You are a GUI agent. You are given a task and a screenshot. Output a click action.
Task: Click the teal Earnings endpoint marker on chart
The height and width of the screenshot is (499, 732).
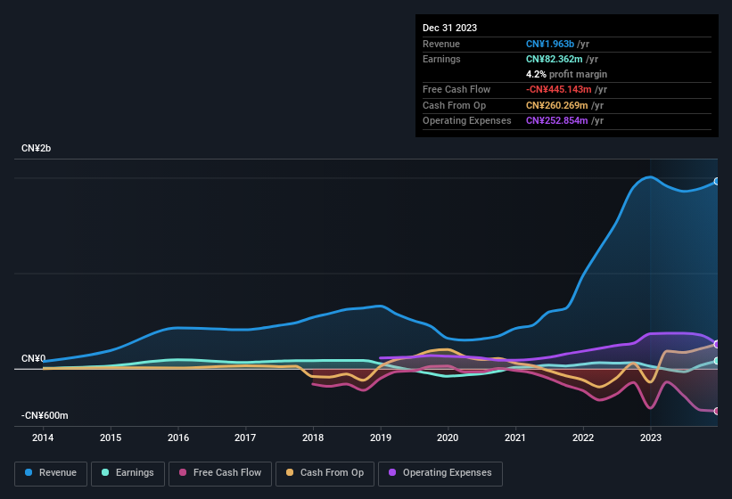[717, 361]
